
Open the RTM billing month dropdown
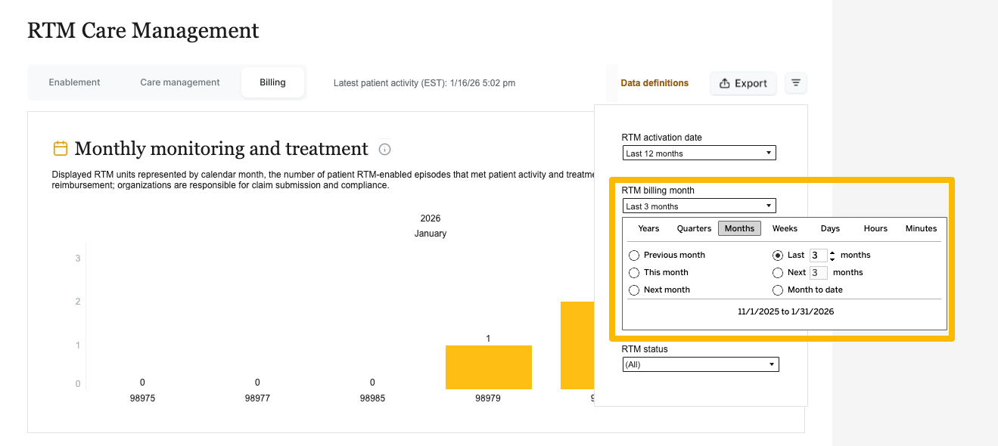pyautogui.click(x=700, y=206)
